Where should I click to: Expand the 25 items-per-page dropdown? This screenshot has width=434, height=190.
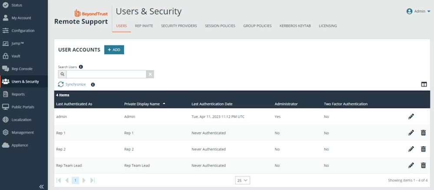coord(243,180)
